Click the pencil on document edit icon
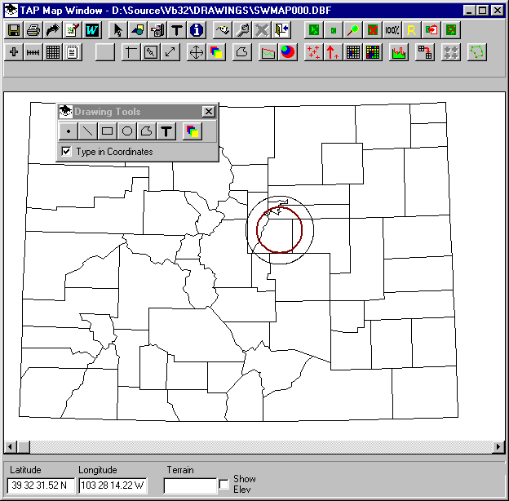 tap(73, 30)
